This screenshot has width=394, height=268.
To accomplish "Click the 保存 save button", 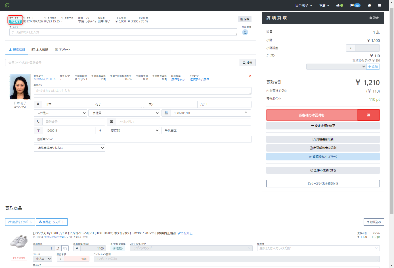I will pos(245,19).
